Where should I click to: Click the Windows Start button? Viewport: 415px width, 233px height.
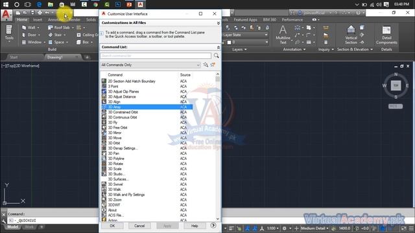tap(6, 5)
